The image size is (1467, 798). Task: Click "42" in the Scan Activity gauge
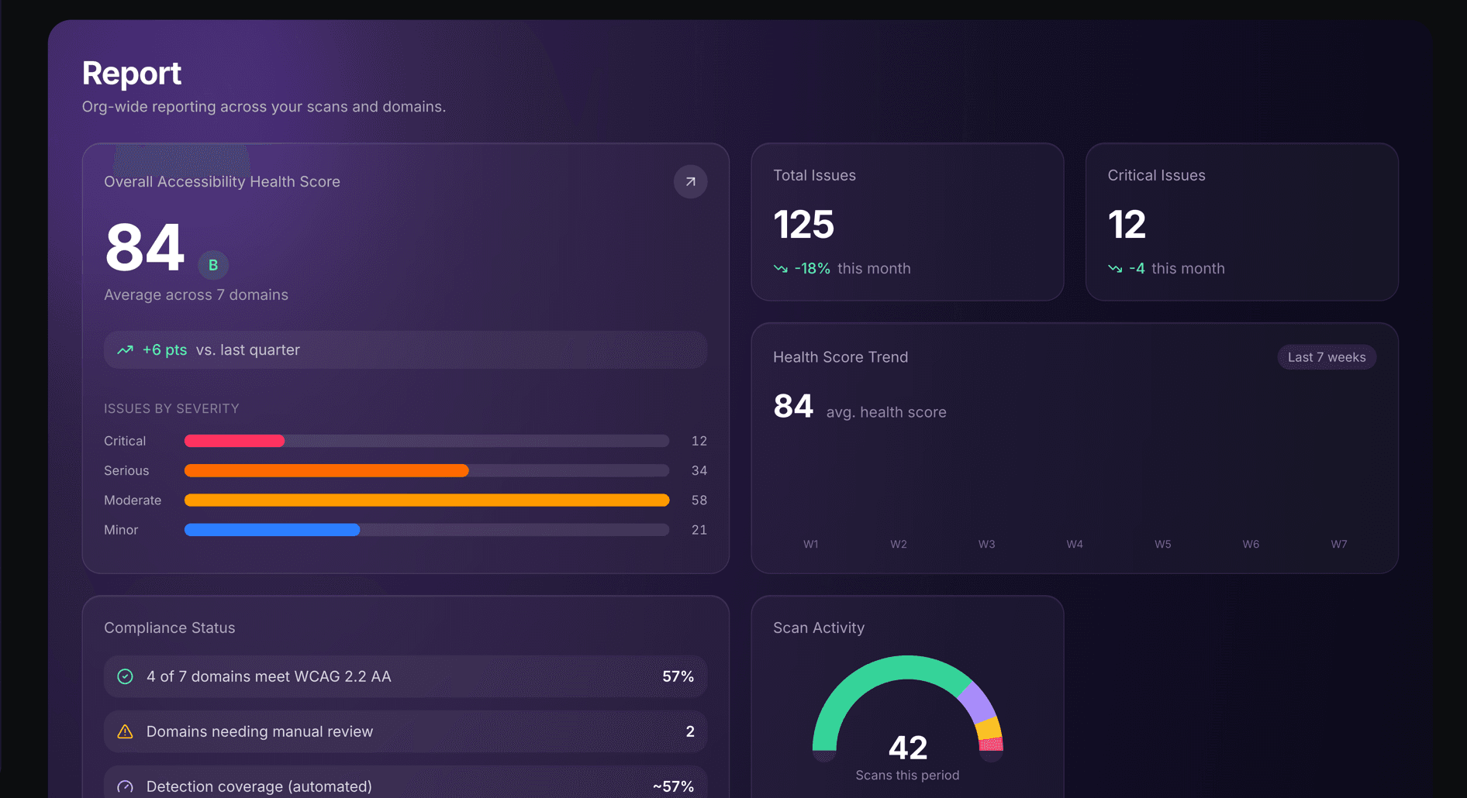click(907, 748)
